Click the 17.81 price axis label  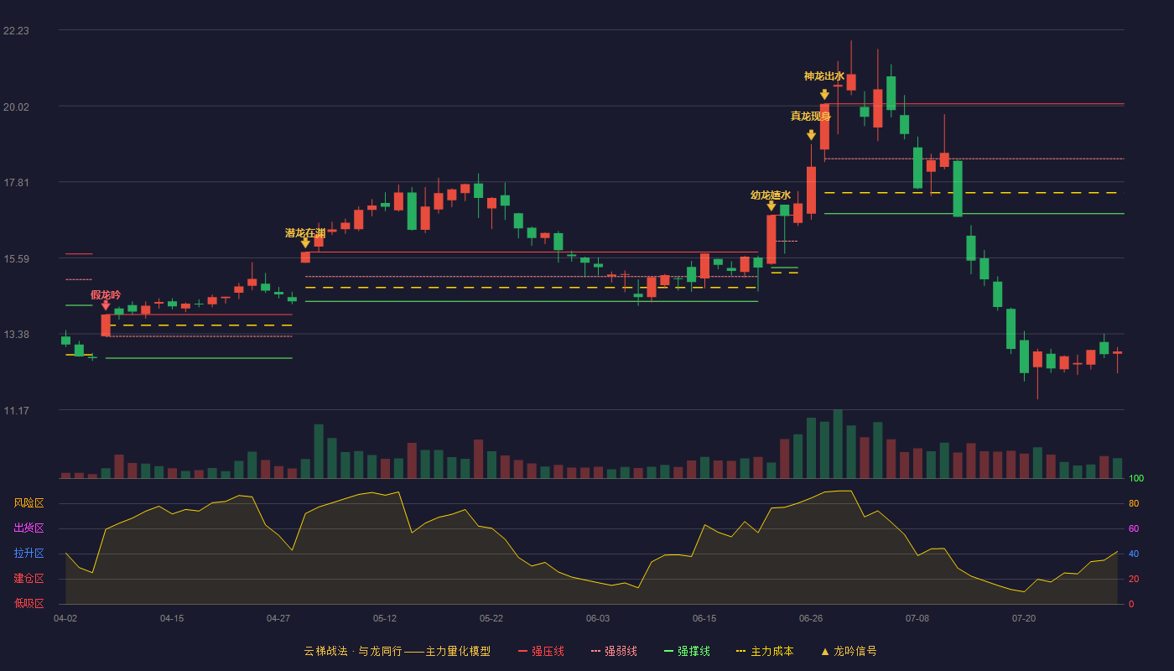coord(16,183)
